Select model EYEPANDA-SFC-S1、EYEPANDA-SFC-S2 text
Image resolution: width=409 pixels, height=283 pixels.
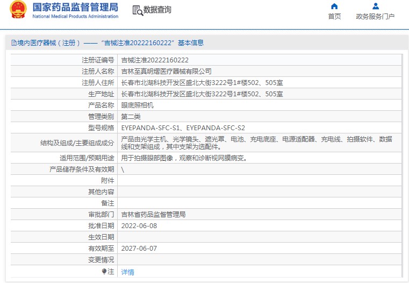(x=183, y=128)
